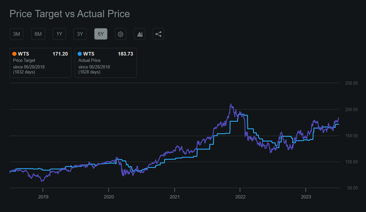
Task: Click the orange Price Target color dot
Action: click(14, 54)
